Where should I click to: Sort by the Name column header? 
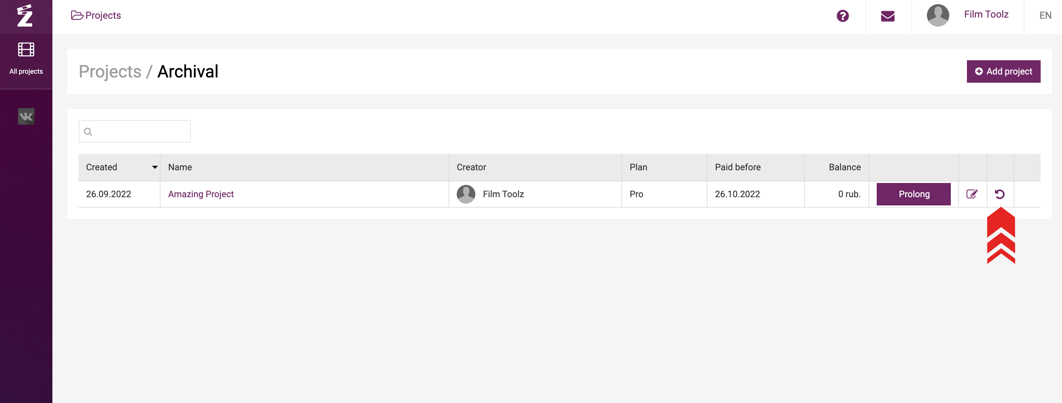[180, 167]
